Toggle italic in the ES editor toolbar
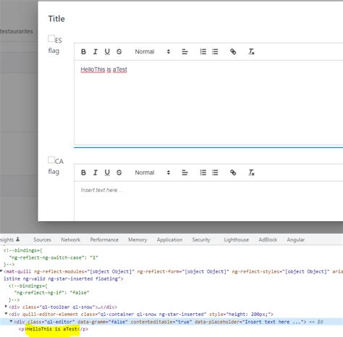 pos(96,51)
